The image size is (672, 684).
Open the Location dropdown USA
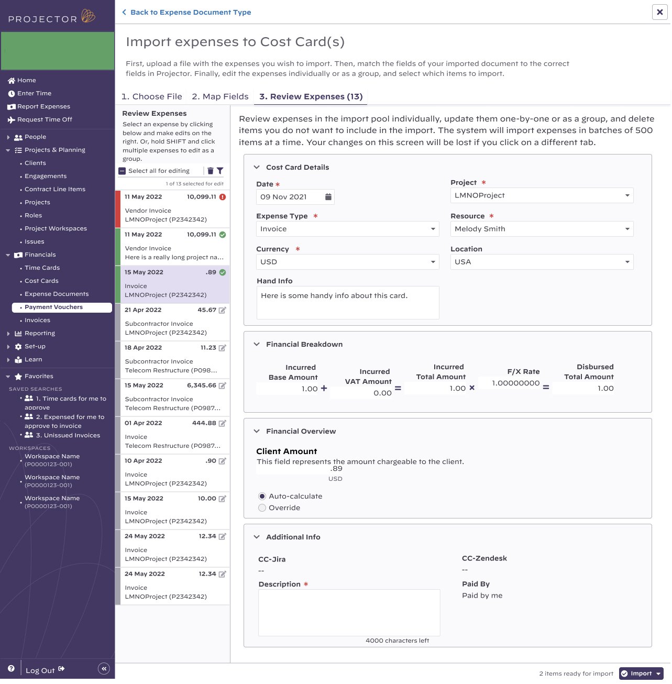coord(542,262)
